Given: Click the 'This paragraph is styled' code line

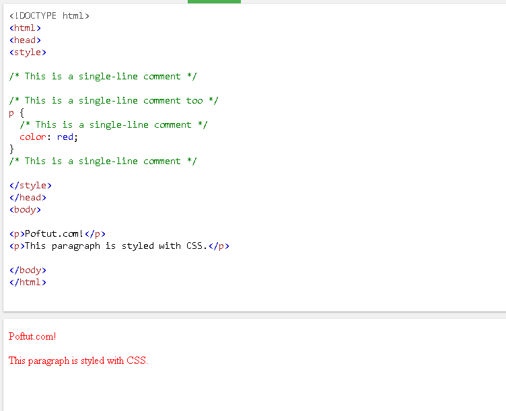Looking at the screenshot, I should coord(119,246).
